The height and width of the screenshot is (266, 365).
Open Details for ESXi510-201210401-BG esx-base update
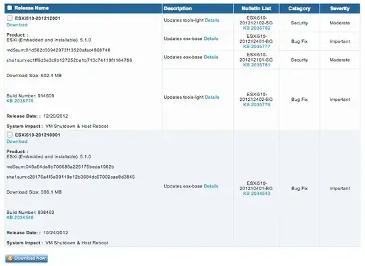point(211,186)
